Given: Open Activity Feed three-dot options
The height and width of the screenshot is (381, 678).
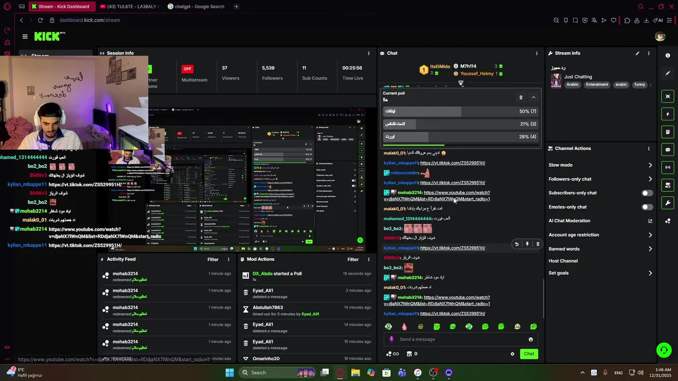Looking at the screenshot, I should click(x=228, y=259).
